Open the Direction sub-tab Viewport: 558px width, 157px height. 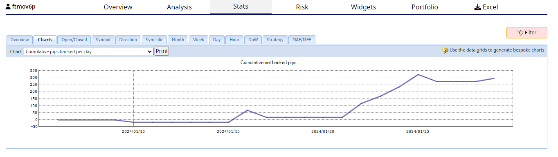128,40
